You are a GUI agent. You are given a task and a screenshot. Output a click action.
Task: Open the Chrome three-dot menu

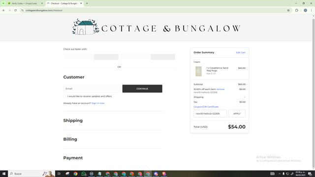[x=311, y=10]
